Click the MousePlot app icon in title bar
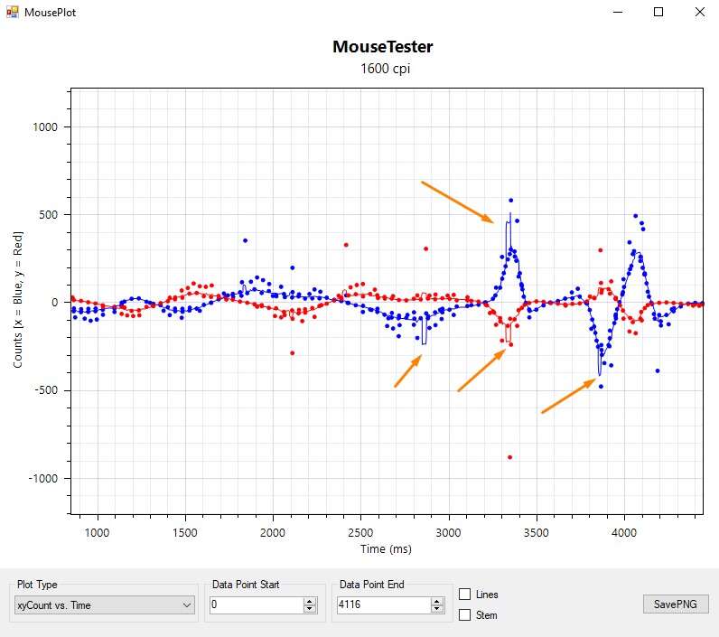This screenshot has height=637, width=719. pos(12,13)
